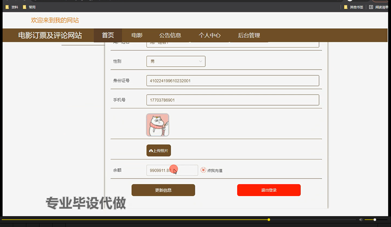Viewport: 391px width, 227px height.
Task: Click the 欢迎来到我的网站 header text
Action: (x=55, y=20)
